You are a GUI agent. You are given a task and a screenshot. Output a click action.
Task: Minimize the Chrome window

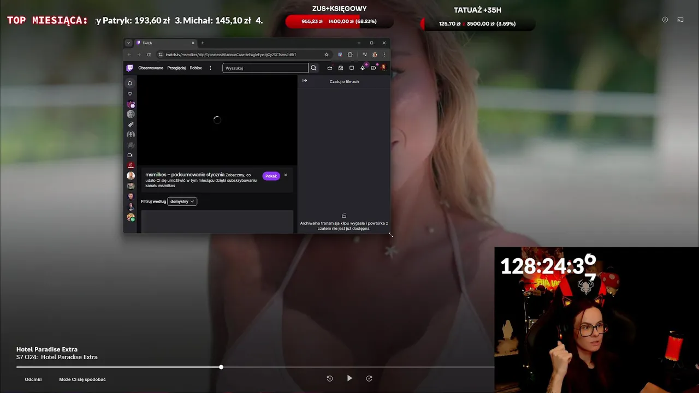coord(359,43)
